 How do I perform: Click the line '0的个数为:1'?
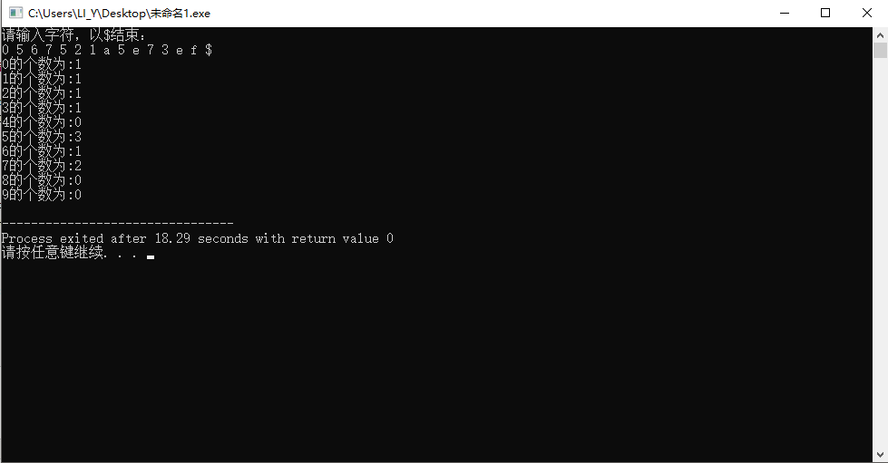(x=42, y=64)
